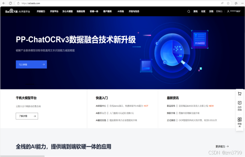Click the 马上体验 banner button

[x=31, y=64]
